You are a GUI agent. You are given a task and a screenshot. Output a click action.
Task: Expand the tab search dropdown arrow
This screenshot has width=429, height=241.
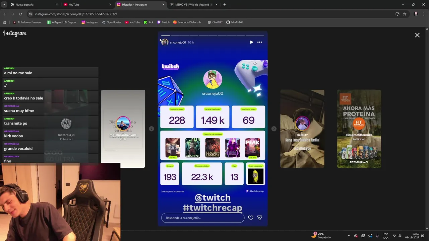click(x=4, y=5)
